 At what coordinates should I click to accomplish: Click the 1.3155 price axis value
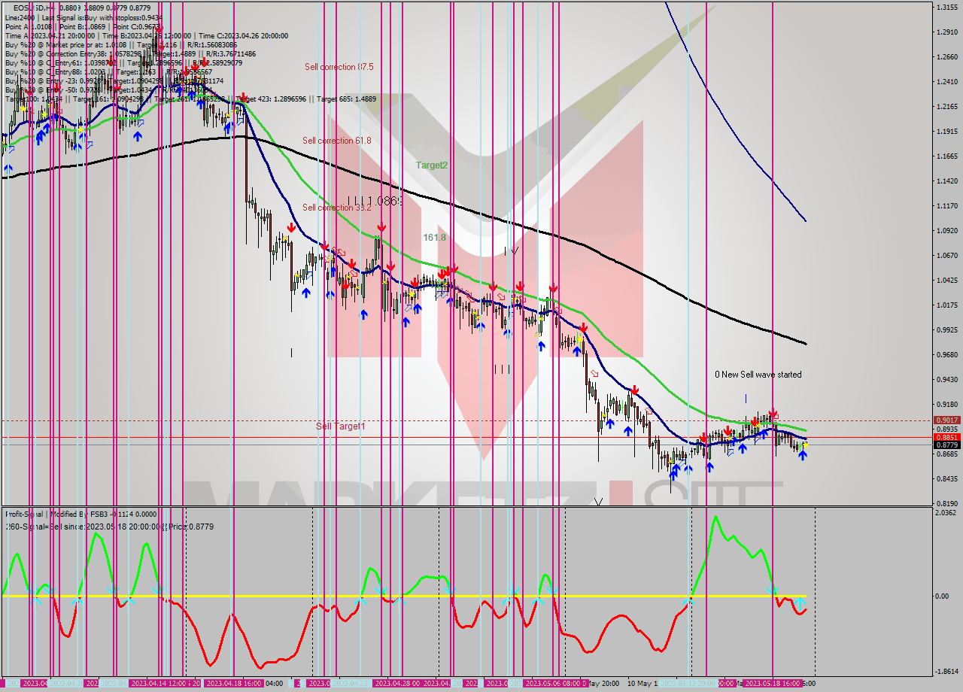coord(946,7)
